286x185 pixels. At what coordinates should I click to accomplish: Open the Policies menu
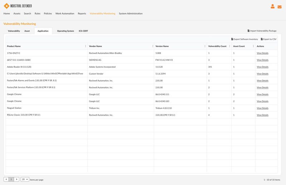[x=48, y=14]
